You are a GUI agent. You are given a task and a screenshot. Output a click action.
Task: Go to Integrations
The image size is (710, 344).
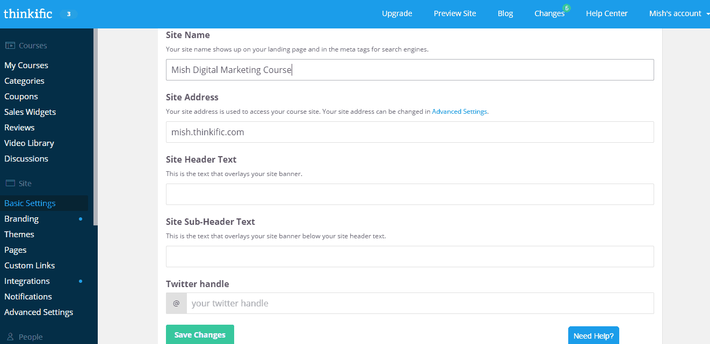point(27,281)
